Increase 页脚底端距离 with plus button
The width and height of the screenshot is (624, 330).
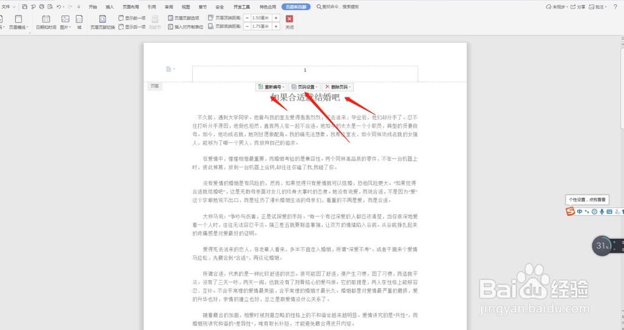click(276, 26)
